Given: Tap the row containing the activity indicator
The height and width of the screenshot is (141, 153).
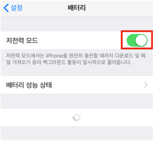Looking at the screenshot, I should pyautogui.click(x=77, y=117).
